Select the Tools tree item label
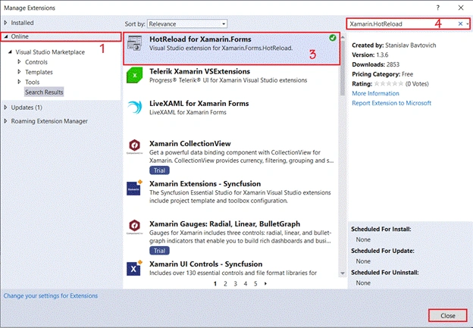Image resolution: width=473 pixels, height=328 pixels. (33, 82)
